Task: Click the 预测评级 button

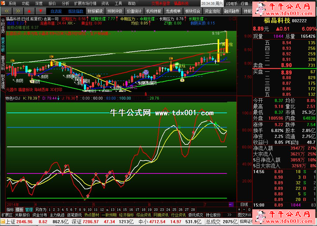Action: pos(115,11)
